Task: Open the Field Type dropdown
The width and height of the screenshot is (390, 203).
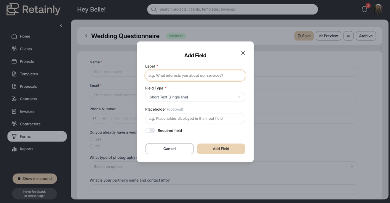Action: click(195, 97)
